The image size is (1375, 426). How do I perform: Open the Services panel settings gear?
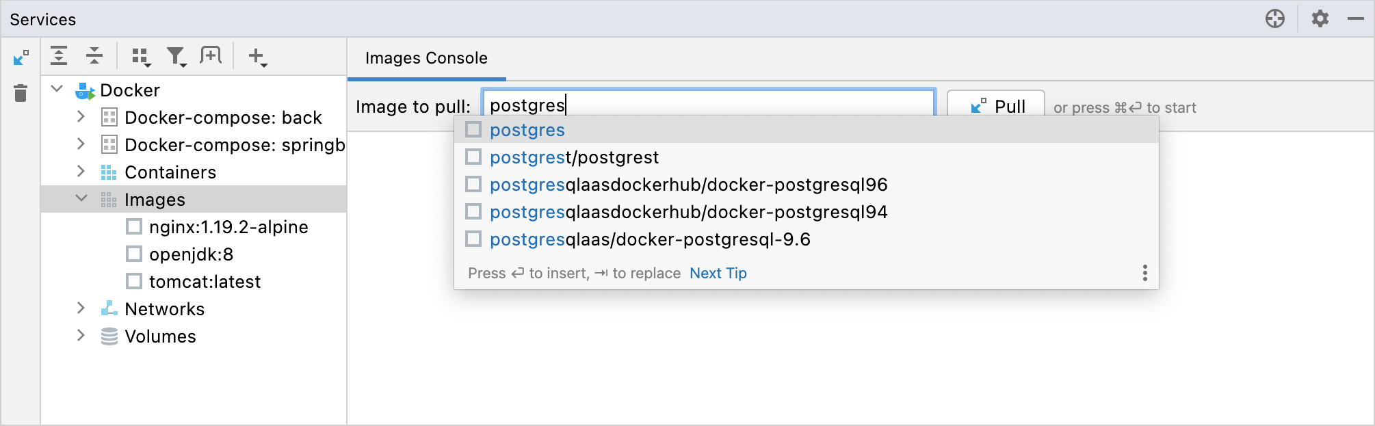pos(1320,18)
